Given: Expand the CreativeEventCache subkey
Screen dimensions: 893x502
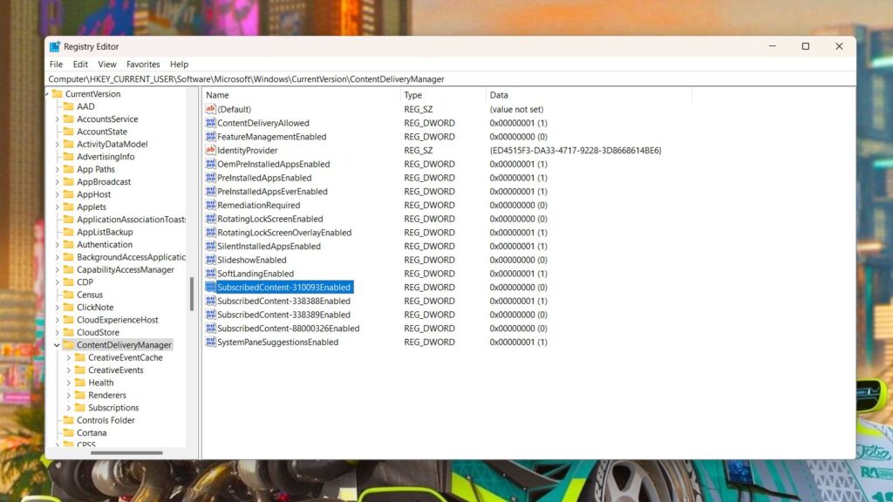Looking at the screenshot, I should (68, 357).
